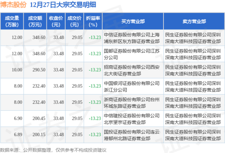Click the 12月27日大宗交易明细 heading

click(x=63, y=5)
